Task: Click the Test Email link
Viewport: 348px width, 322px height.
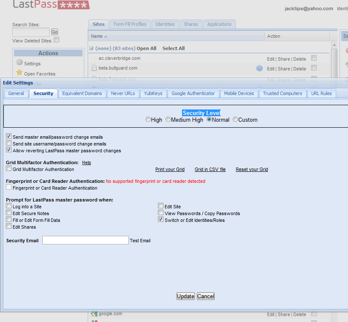Action: (140, 241)
